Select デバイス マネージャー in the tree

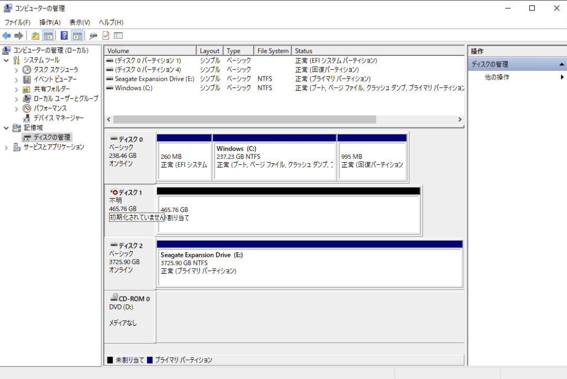point(58,118)
